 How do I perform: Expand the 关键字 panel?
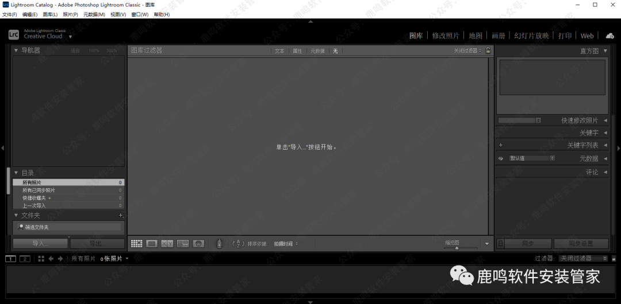[x=605, y=133]
